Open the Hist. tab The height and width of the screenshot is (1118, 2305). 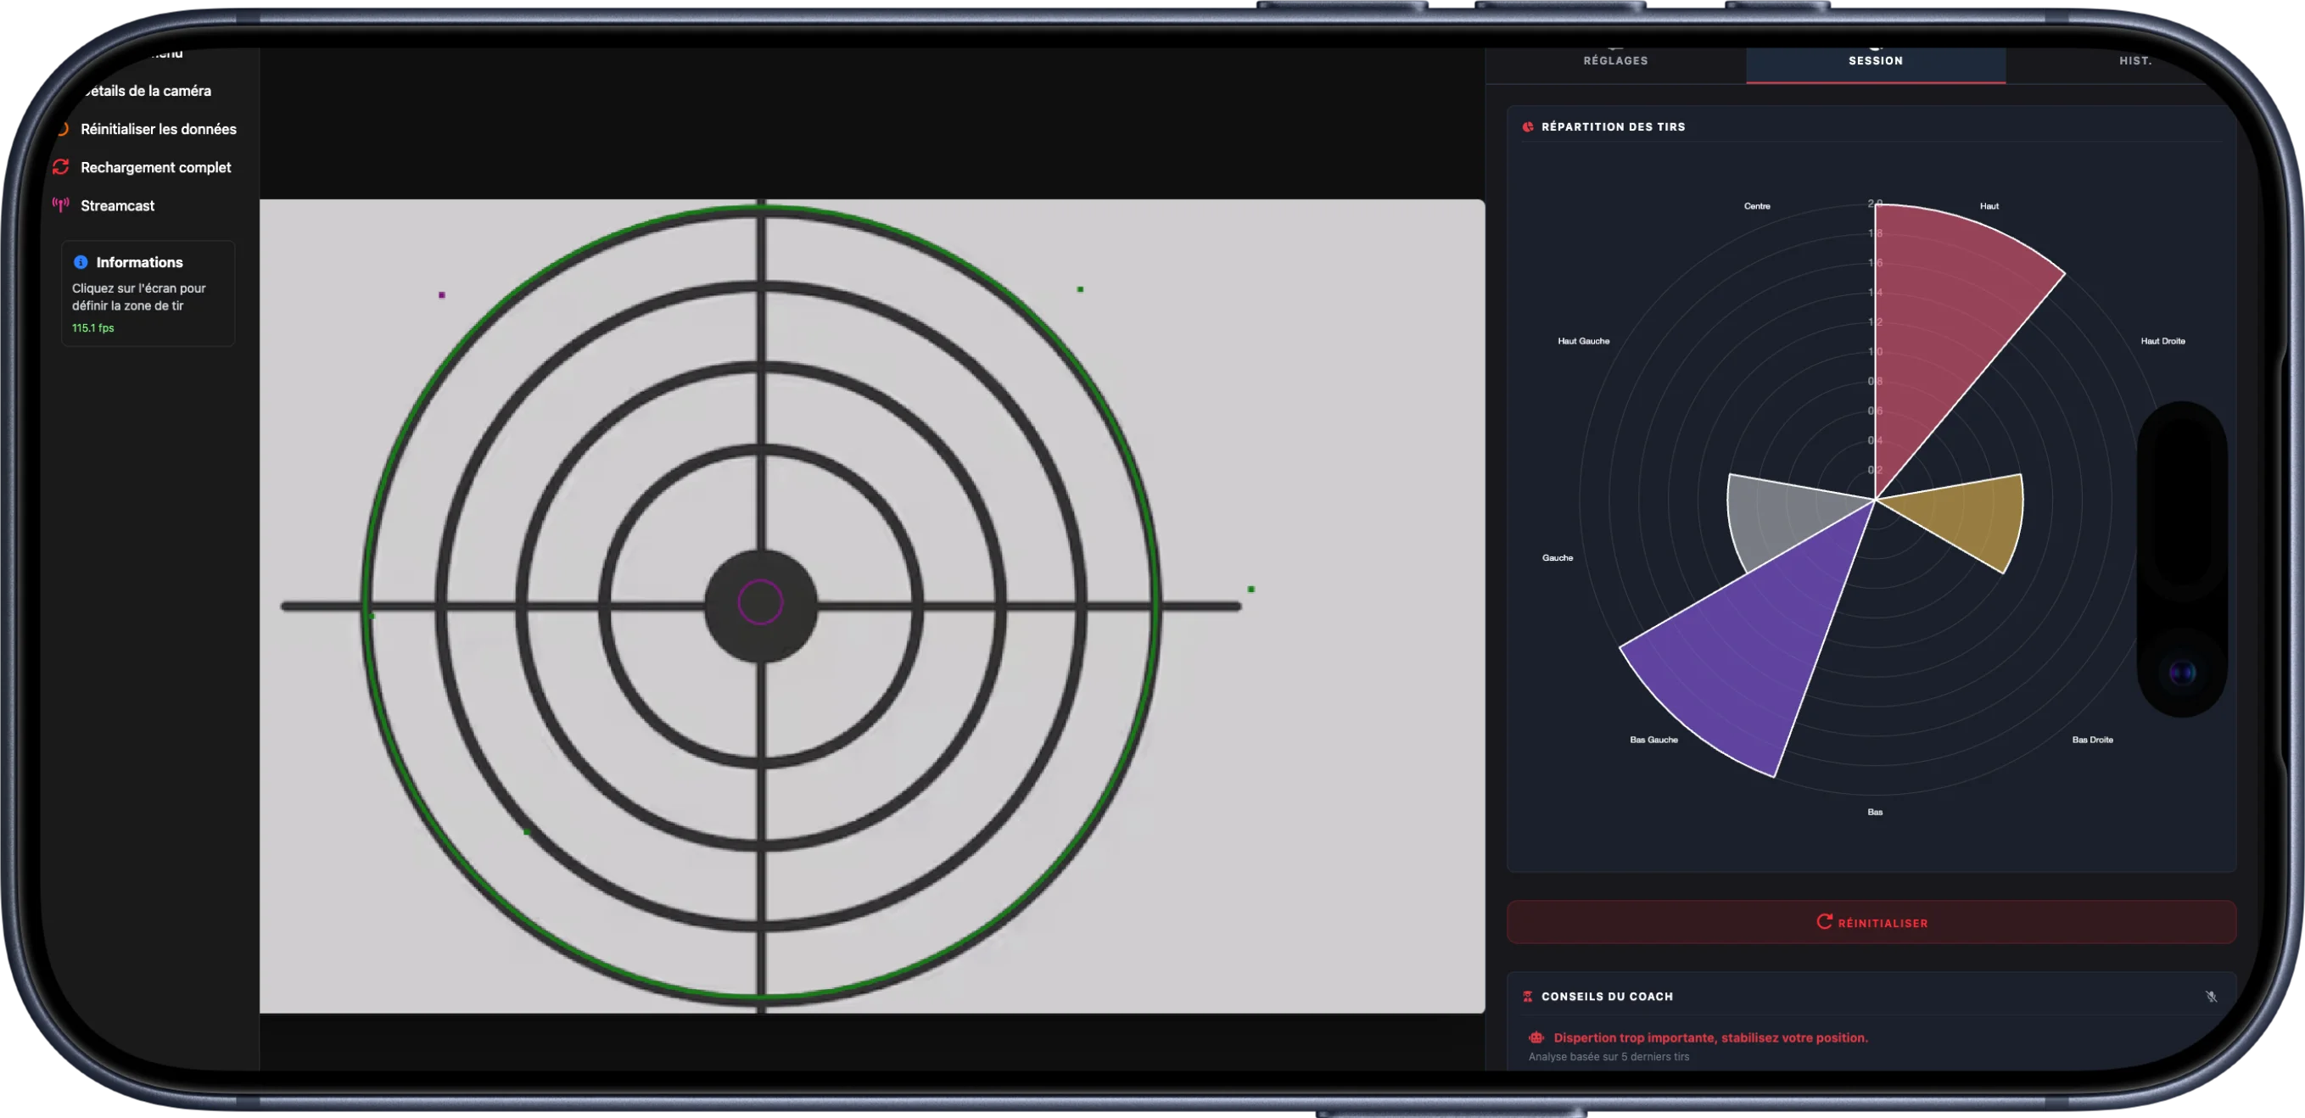point(2134,61)
